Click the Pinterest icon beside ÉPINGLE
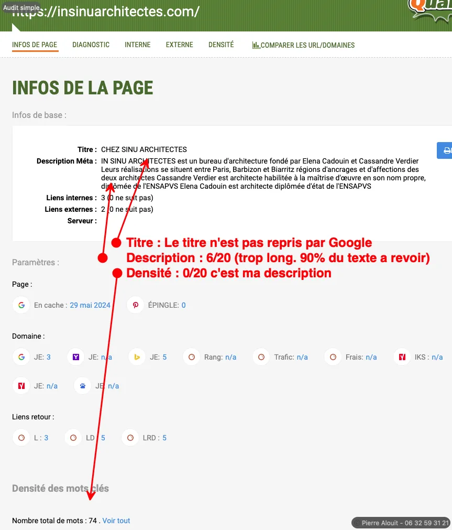This screenshot has height=530, width=452. click(136, 305)
